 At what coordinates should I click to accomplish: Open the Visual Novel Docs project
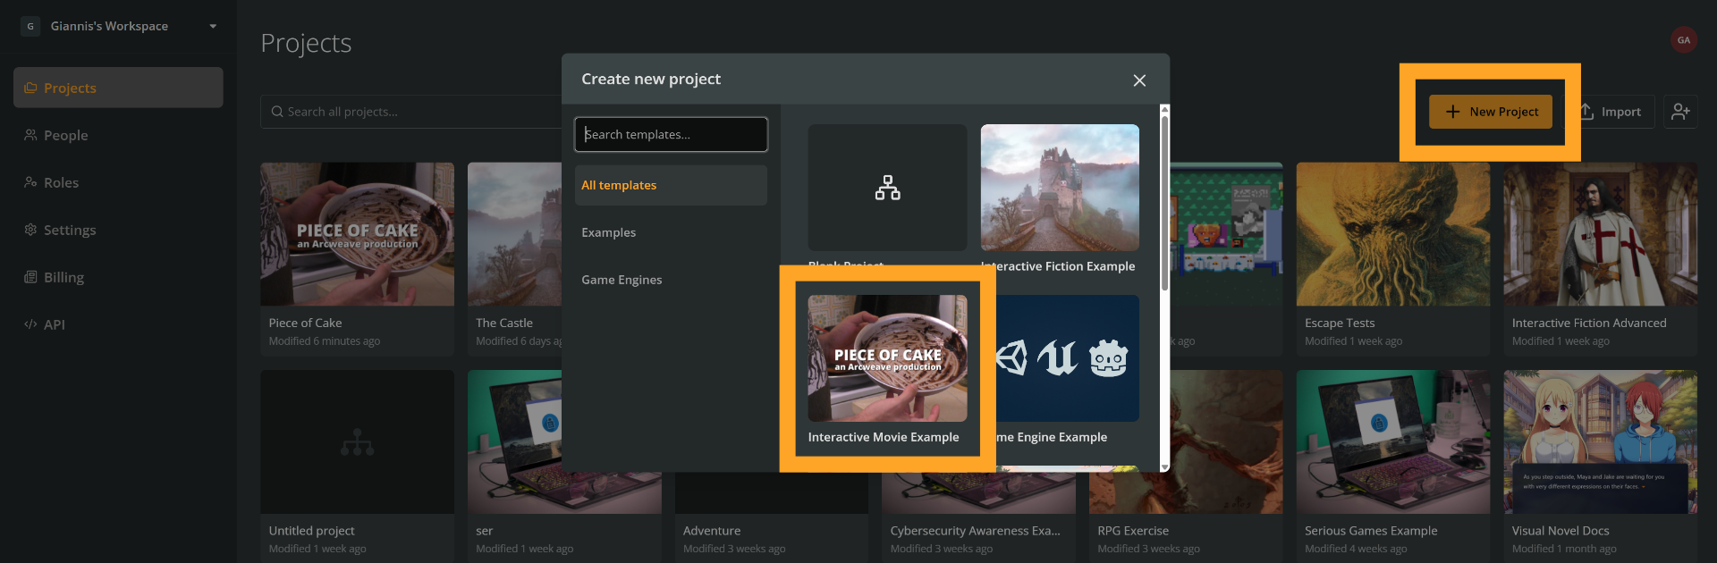pos(1600,466)
